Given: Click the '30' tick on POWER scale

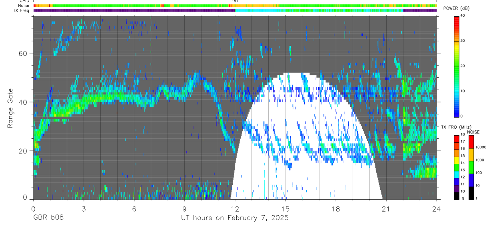Looking at the screenshot, I should [463, 41].
